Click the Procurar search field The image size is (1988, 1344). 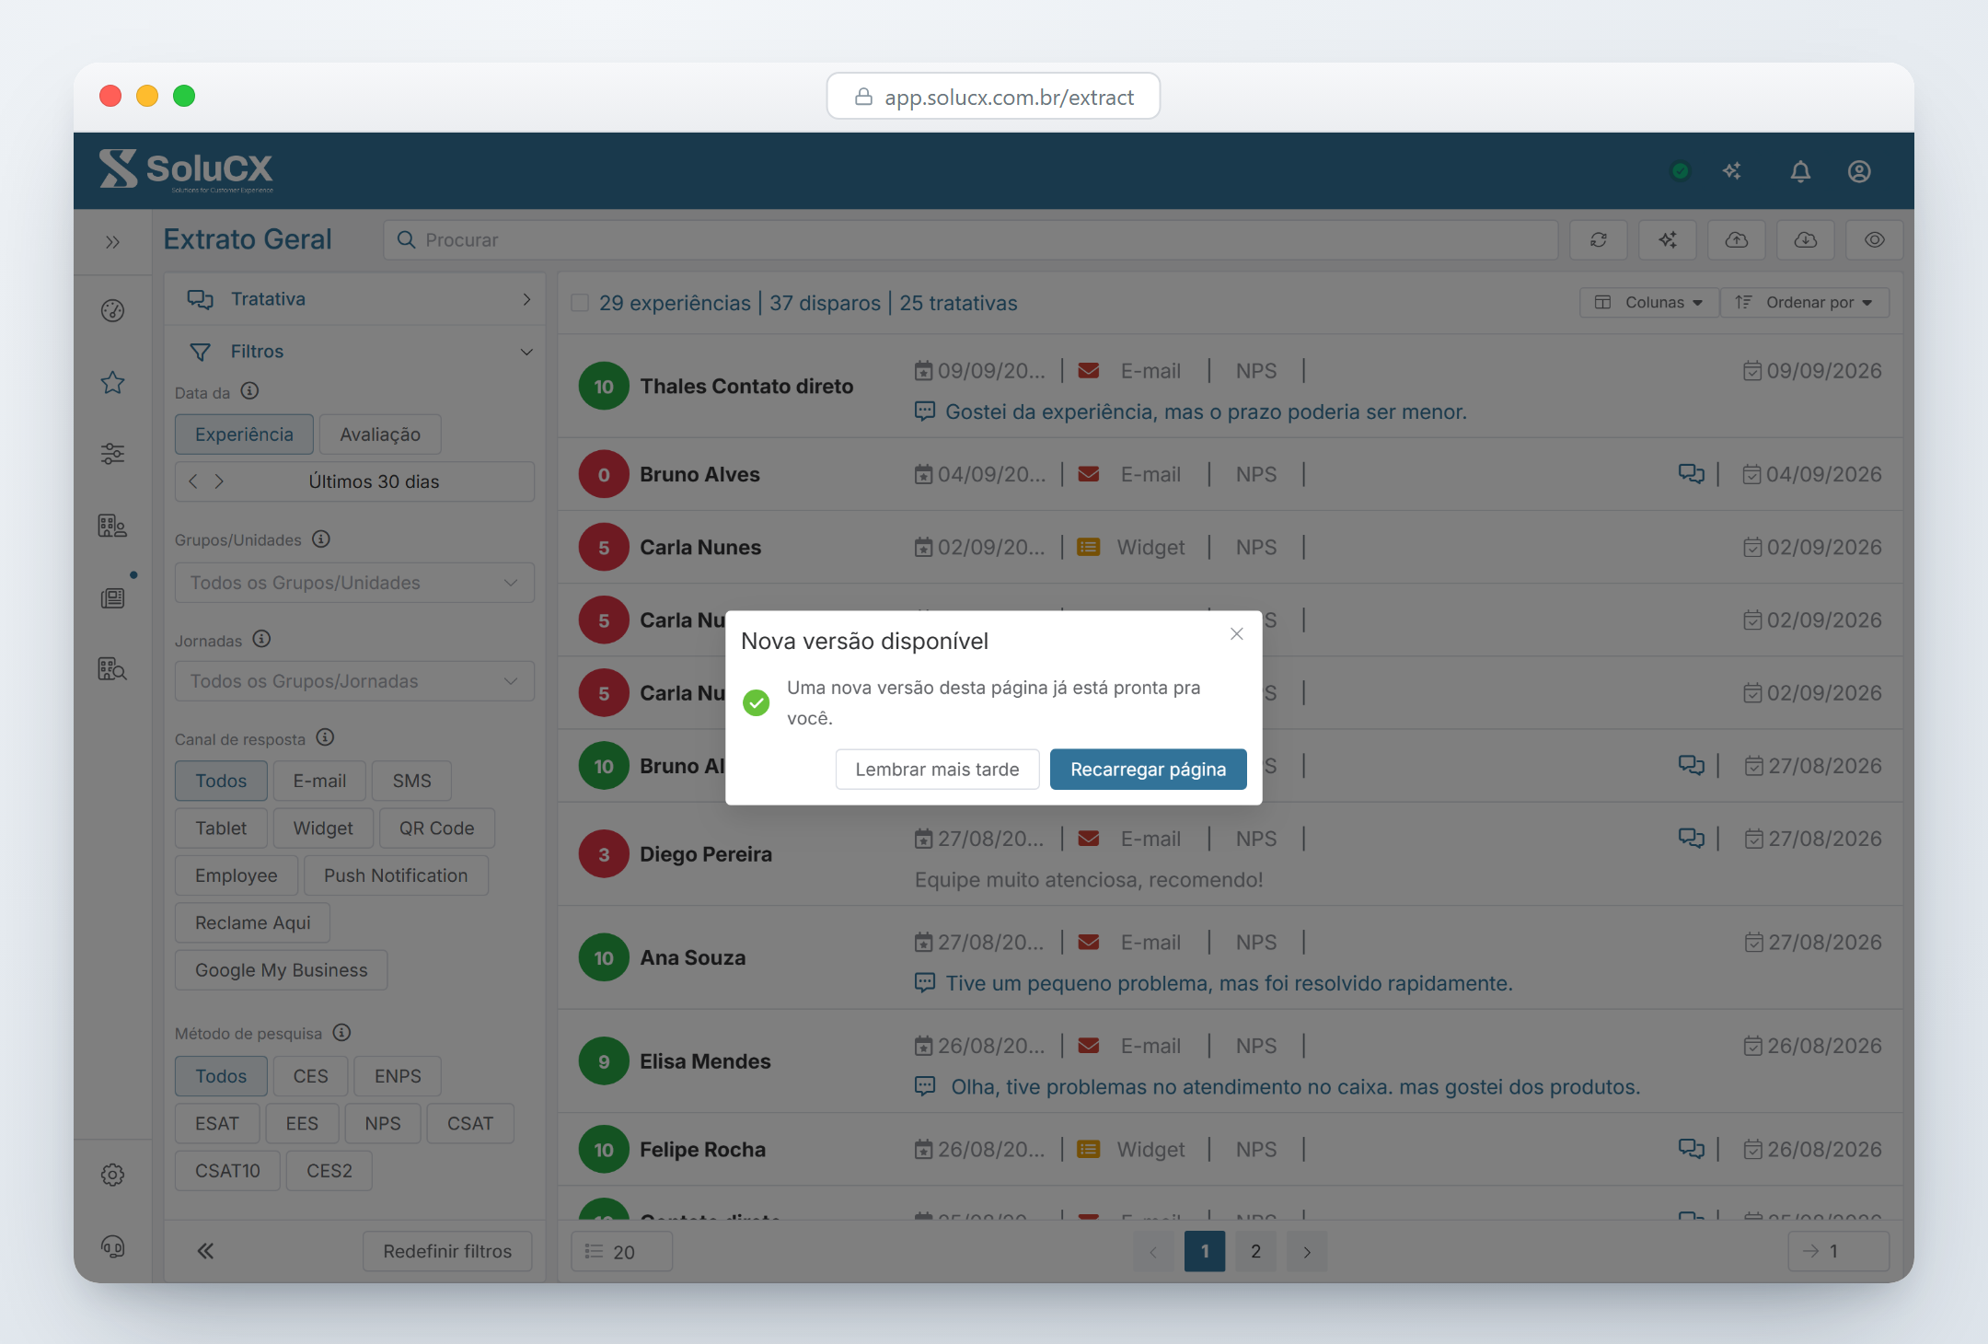[x=970, y=240]
